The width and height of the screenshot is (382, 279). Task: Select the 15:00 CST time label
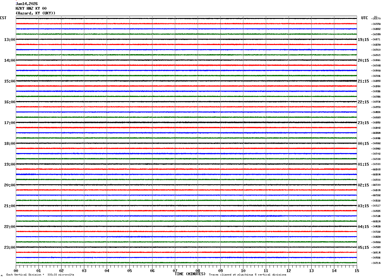(9, 81)
